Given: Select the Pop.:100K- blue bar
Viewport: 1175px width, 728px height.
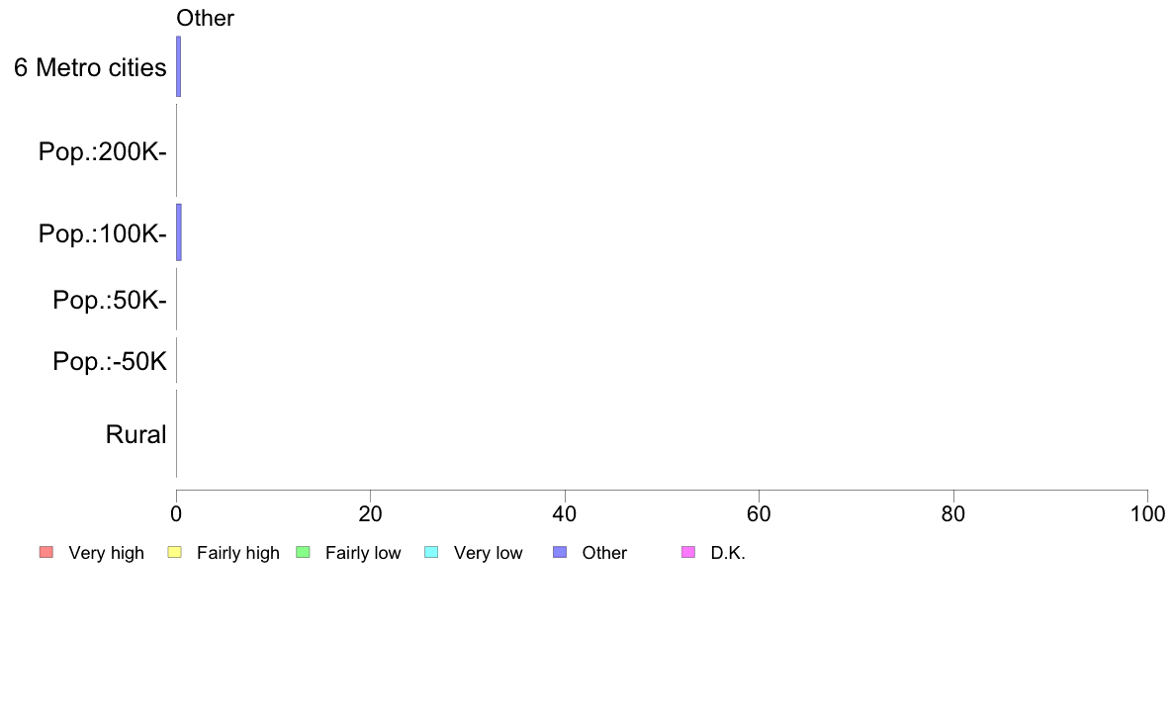Looking at the screenshot, I should pos(178,232).
